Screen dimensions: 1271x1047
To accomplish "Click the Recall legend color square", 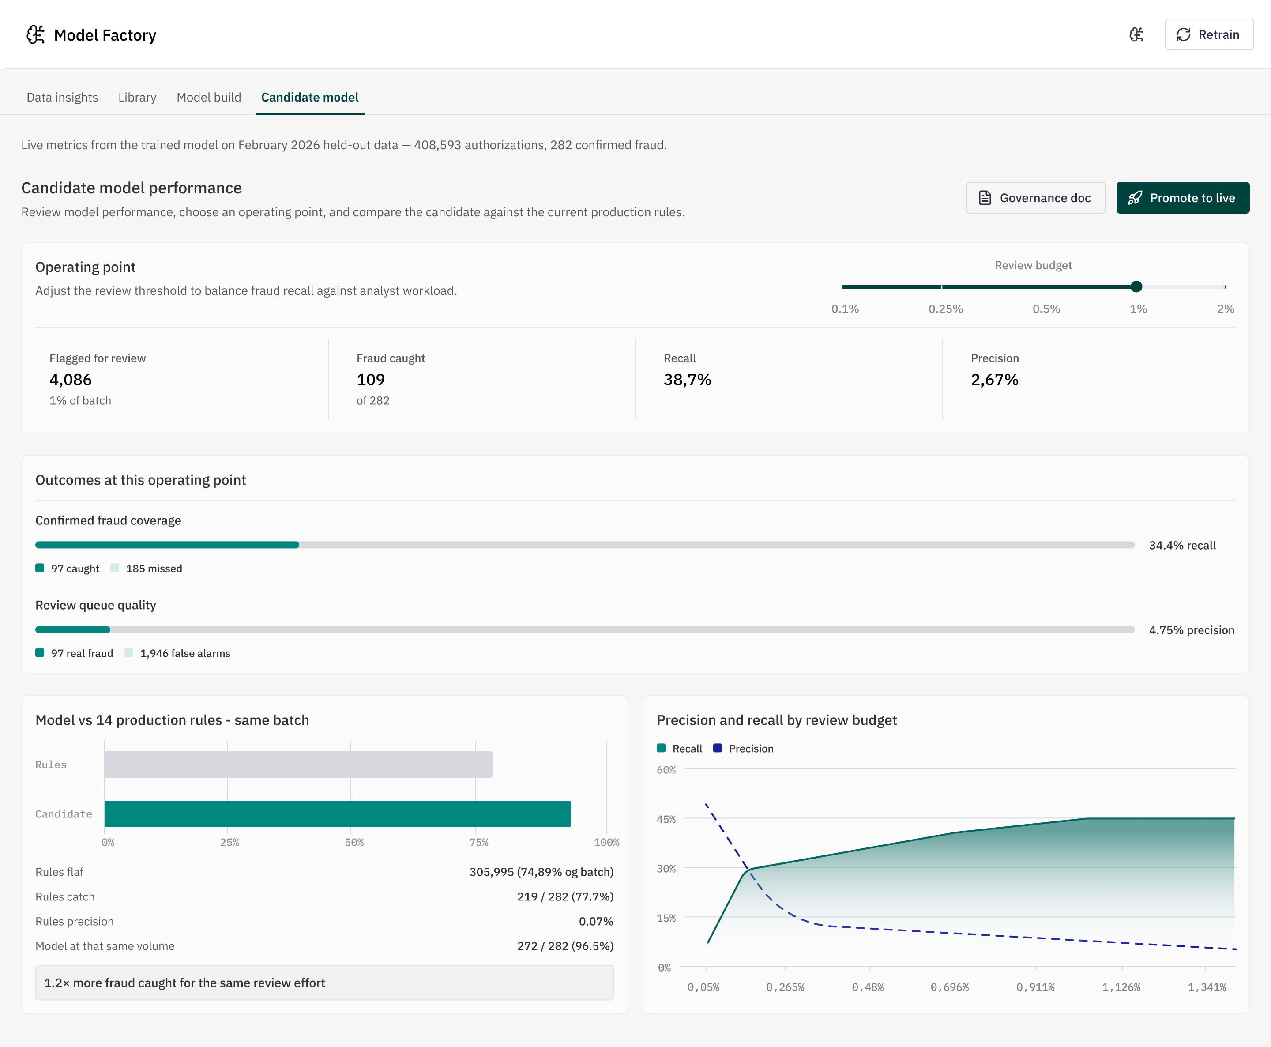I will [x=662, y=748].
